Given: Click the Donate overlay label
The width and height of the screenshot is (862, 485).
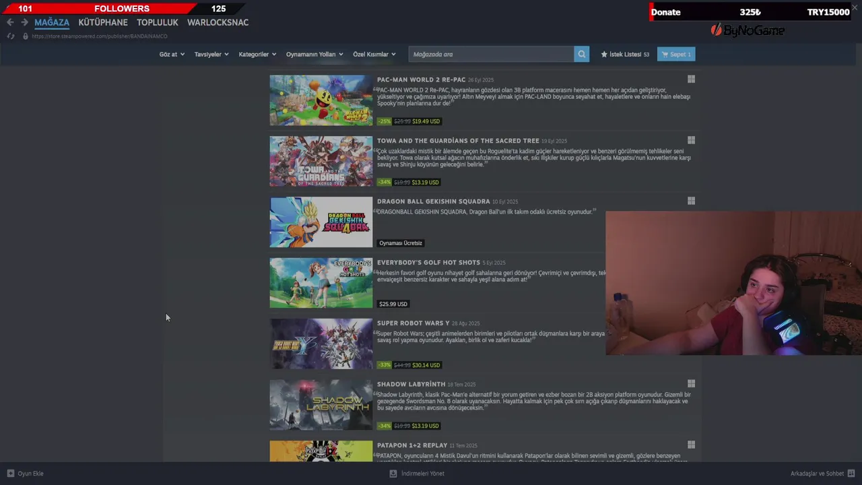Looking at the screenshot, I should pos(666,12).
